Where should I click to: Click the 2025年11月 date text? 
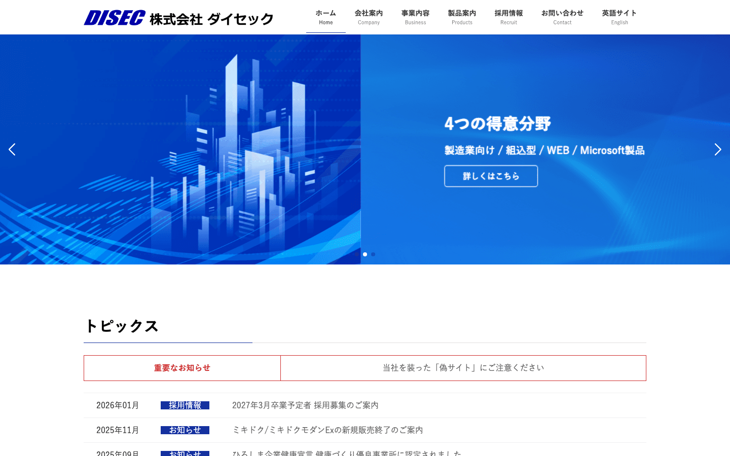tap(118, 430)
